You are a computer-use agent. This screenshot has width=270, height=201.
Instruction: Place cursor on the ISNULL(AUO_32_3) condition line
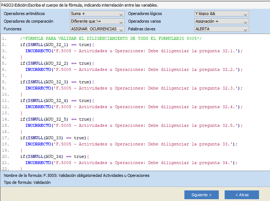(x=57, y=82)
